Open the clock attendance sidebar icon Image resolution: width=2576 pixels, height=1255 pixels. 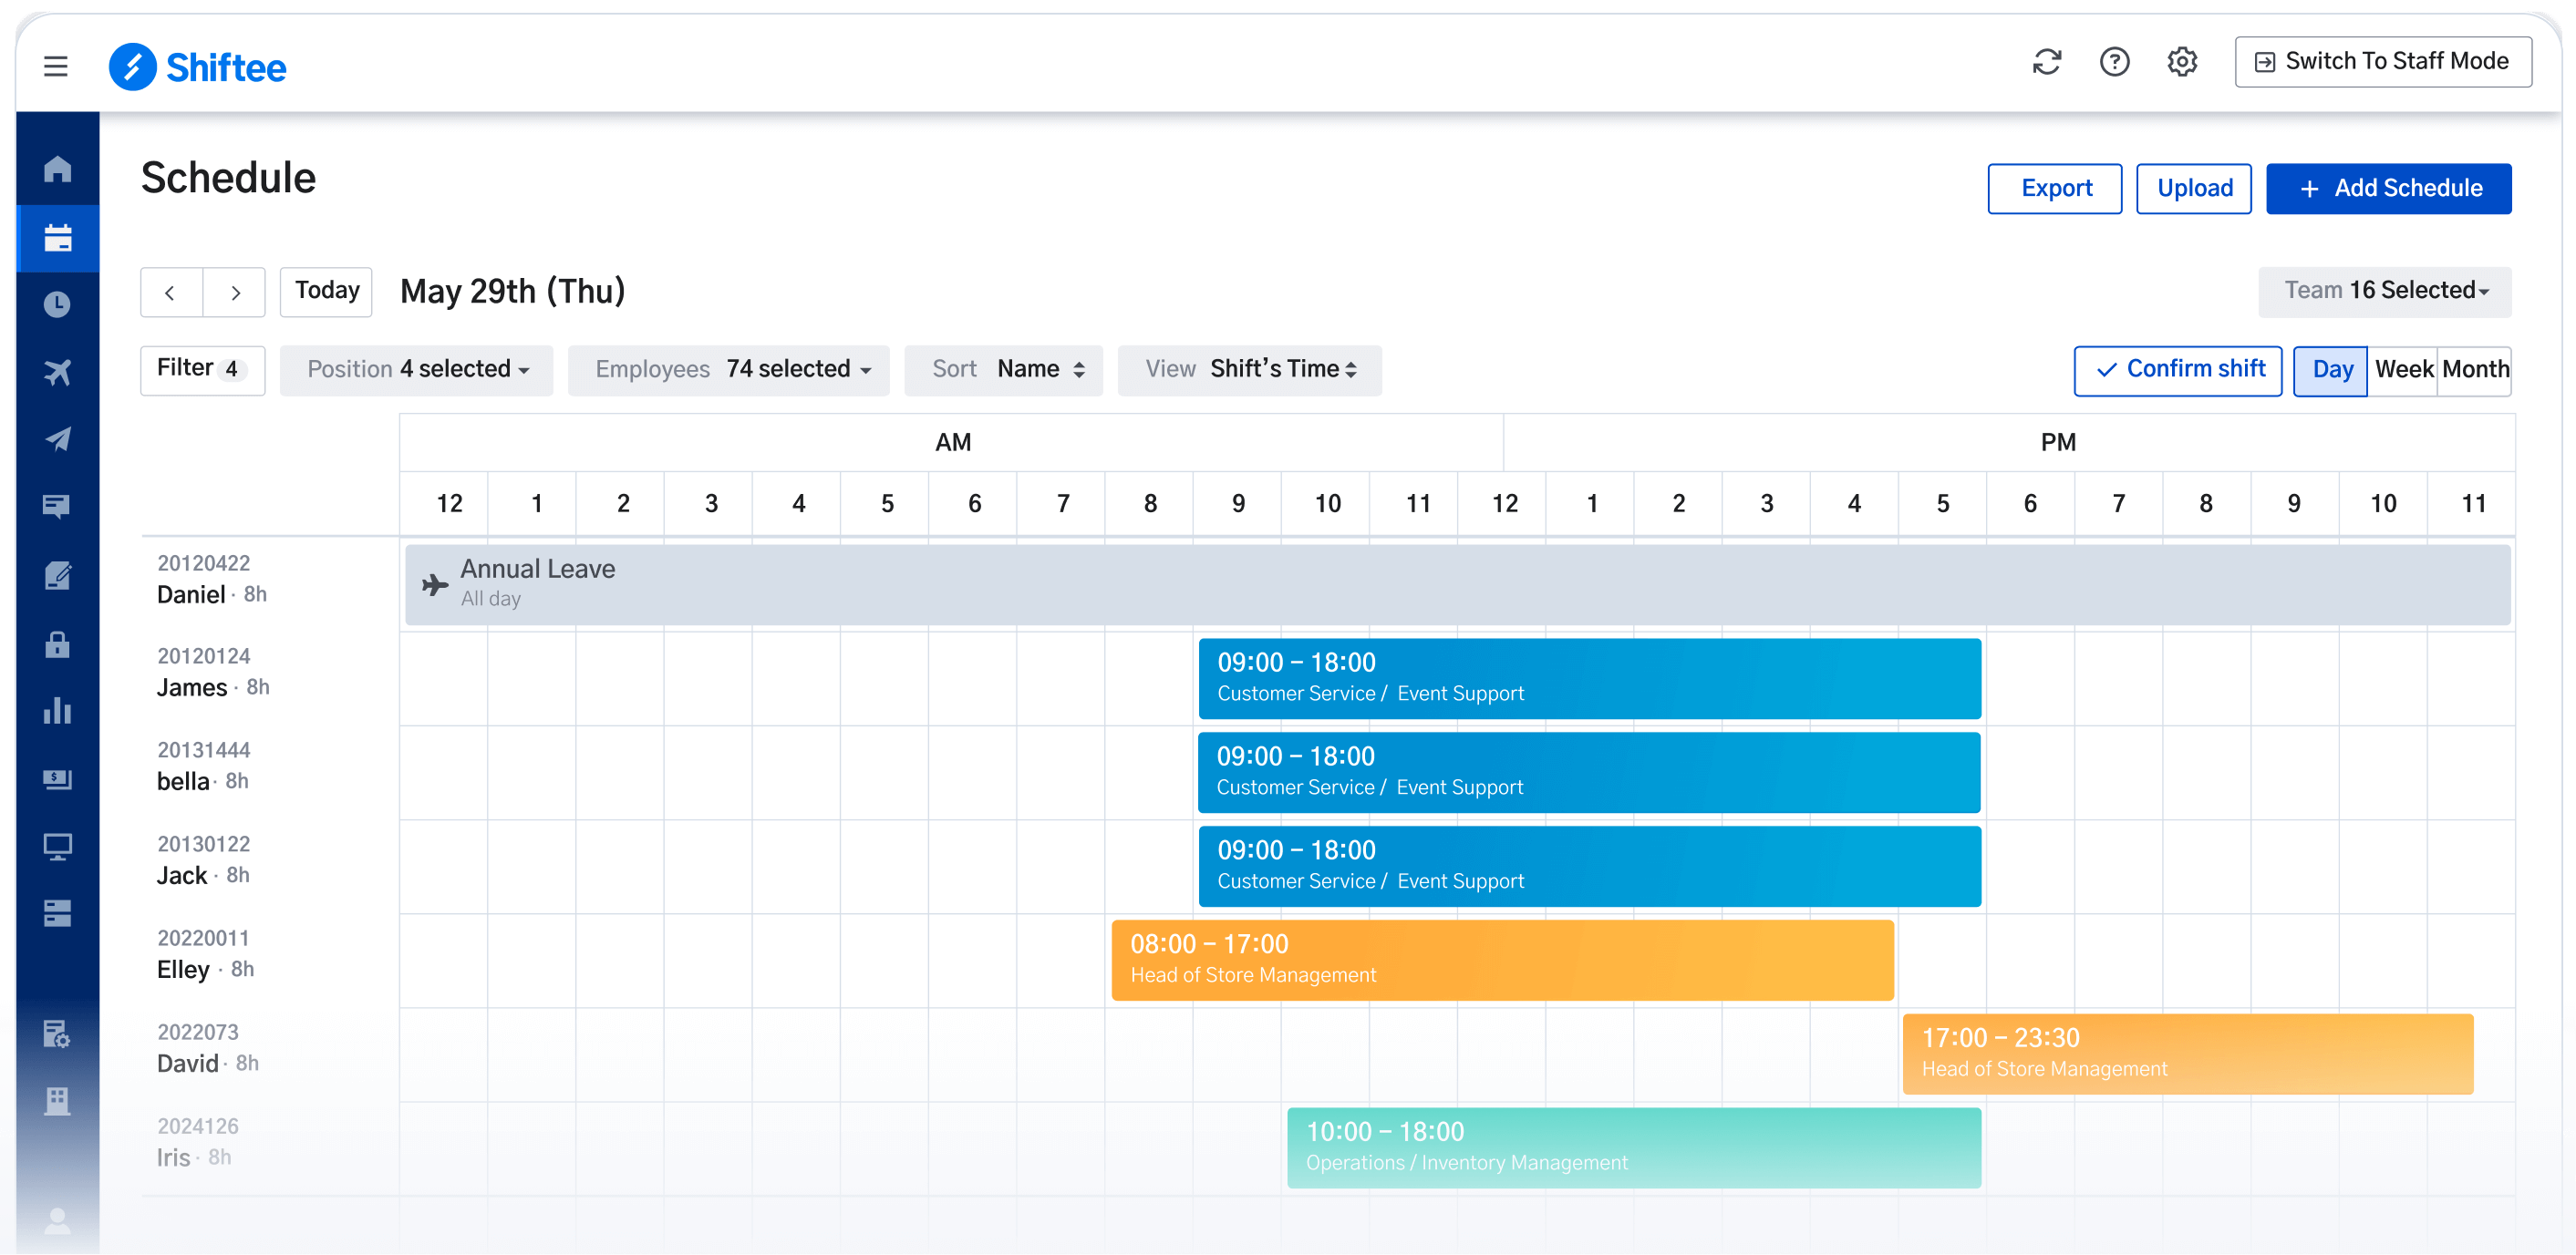[57, 303]
